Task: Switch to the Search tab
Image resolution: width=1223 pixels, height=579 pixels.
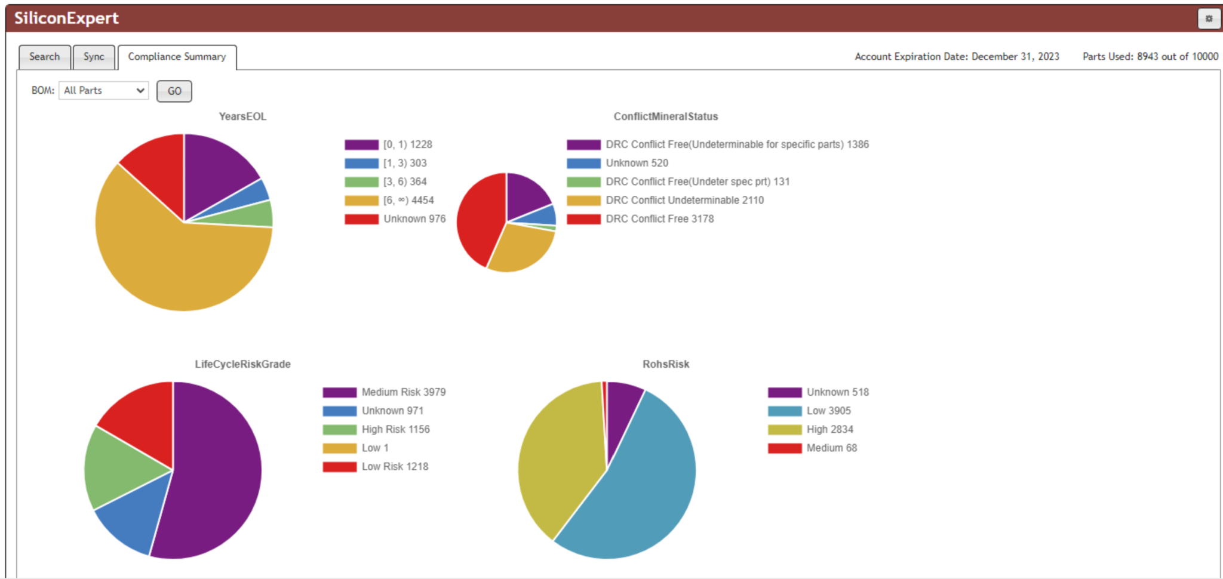Action: (44, 57)
